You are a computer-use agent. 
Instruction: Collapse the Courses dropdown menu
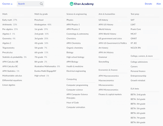[x=7, y=4]
